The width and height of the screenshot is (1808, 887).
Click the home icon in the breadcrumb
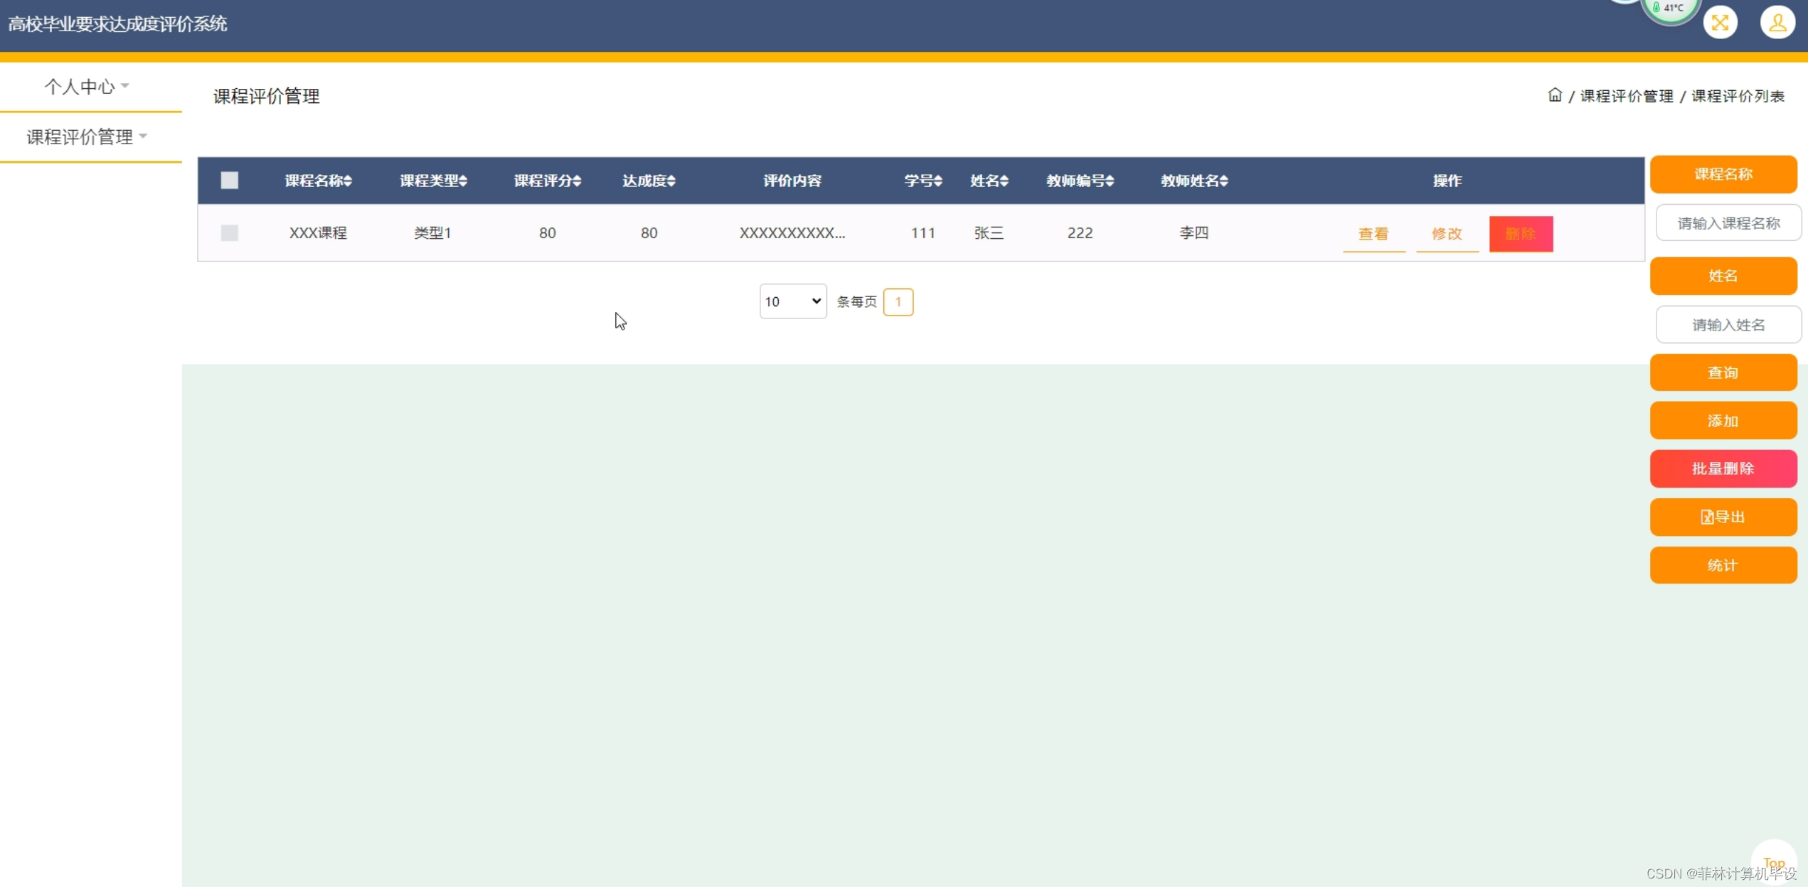point(1554,95)
